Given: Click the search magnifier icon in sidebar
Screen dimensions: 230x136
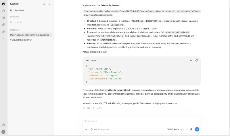Looking at the screenshot, I should [x=49, y=4].
